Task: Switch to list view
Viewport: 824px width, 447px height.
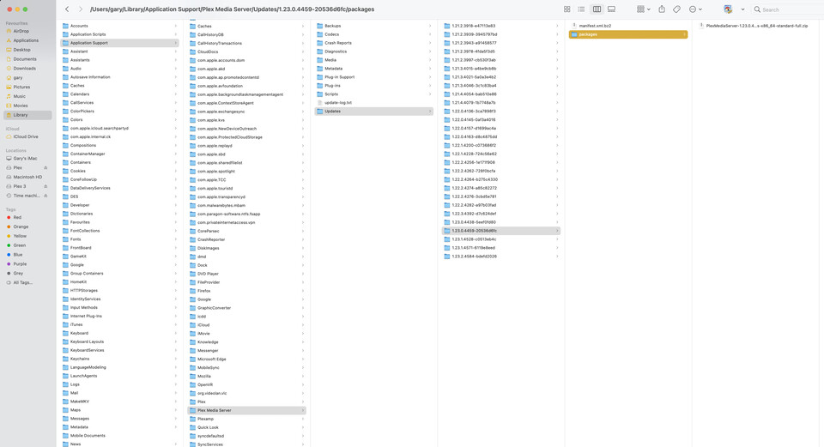Action: click(581, 9)
